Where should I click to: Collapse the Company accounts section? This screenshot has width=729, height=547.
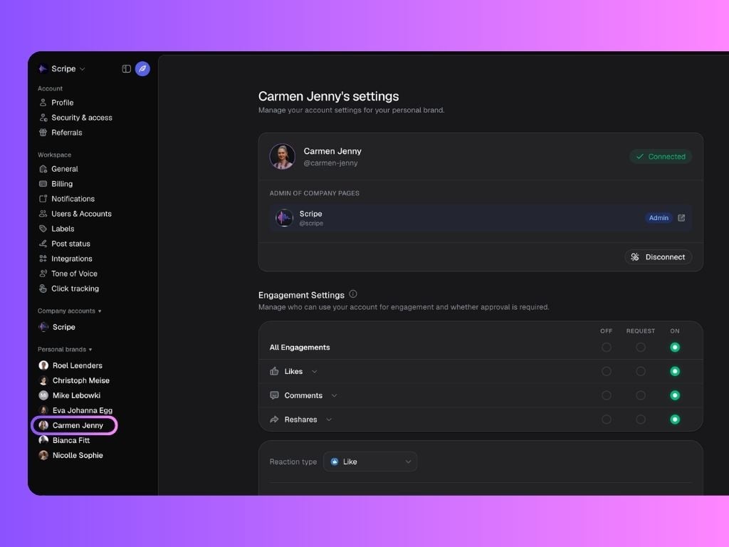coord(100,311)
